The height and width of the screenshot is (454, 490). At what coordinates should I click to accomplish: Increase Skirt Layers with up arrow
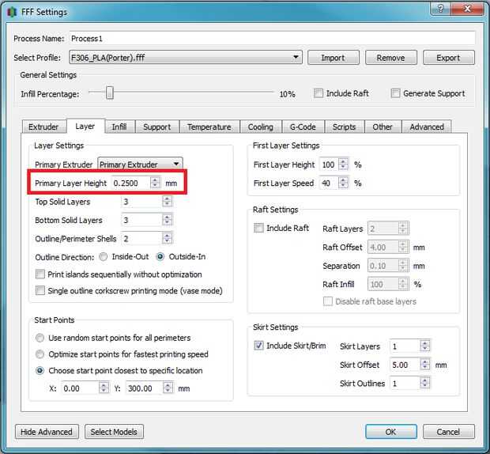tap(424, 343)
